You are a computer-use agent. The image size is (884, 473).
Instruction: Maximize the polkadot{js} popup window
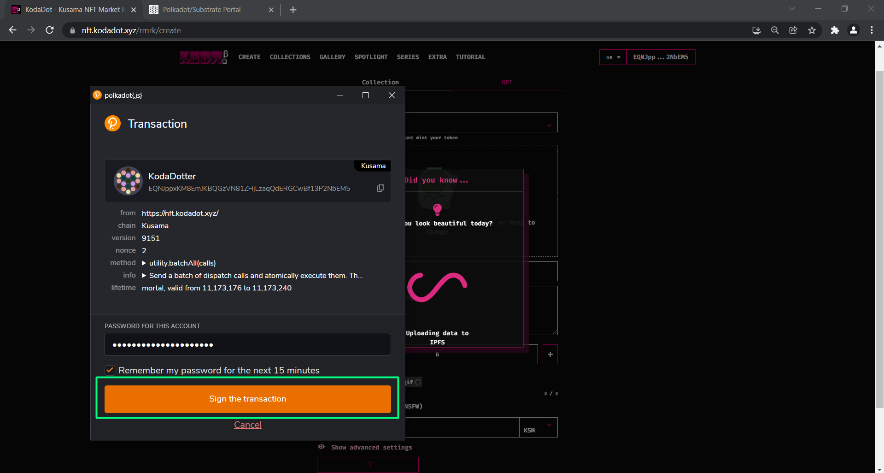(365, 95)
